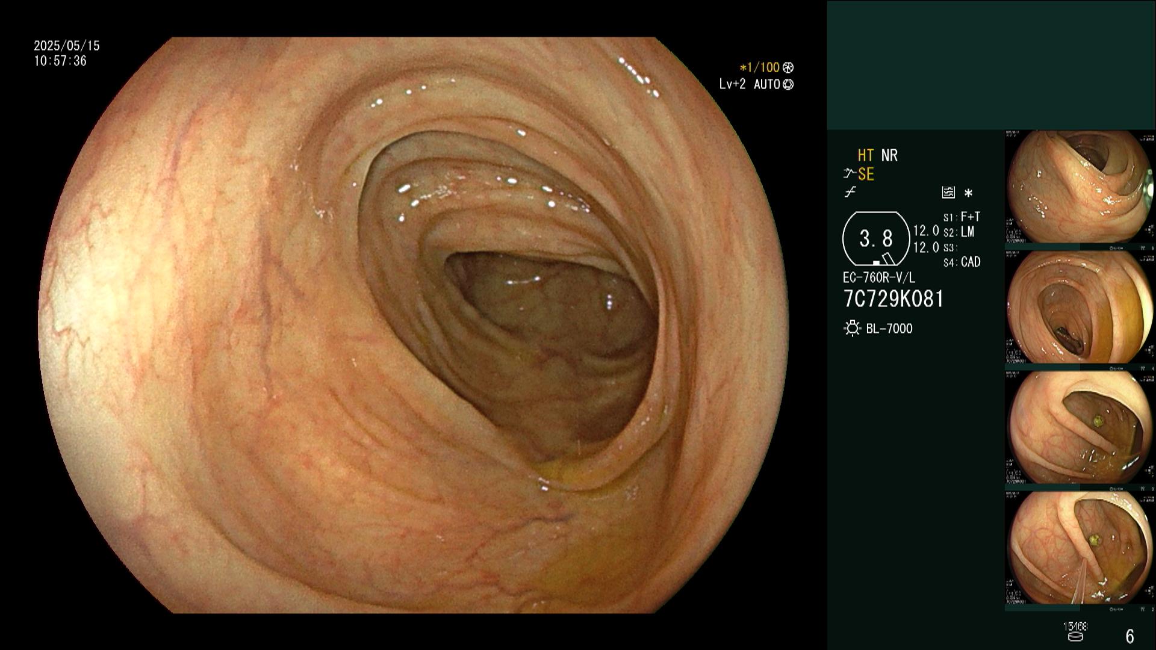Click the HT indicator label

(x=865, y=156)
